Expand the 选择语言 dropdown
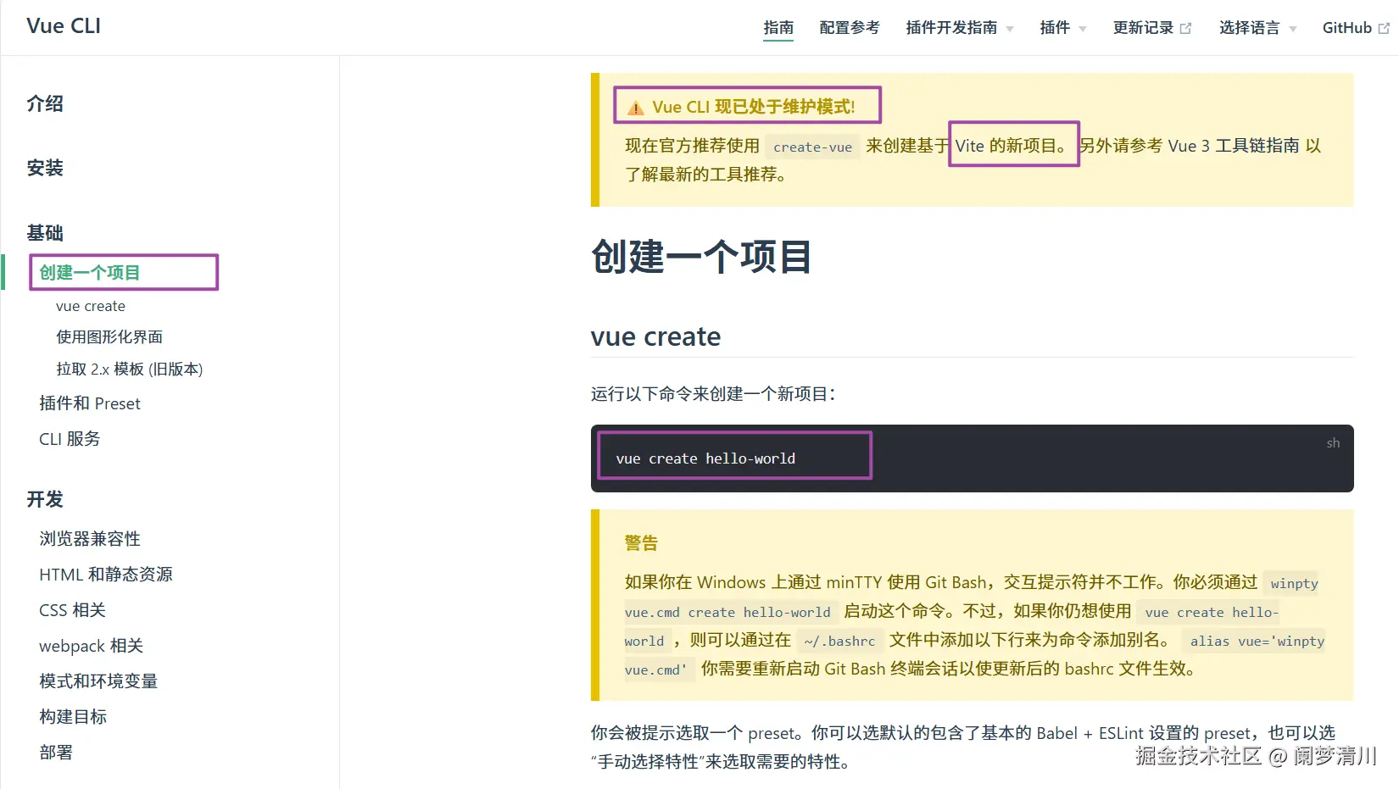 pyautogui.click(x=1258, y=28)
